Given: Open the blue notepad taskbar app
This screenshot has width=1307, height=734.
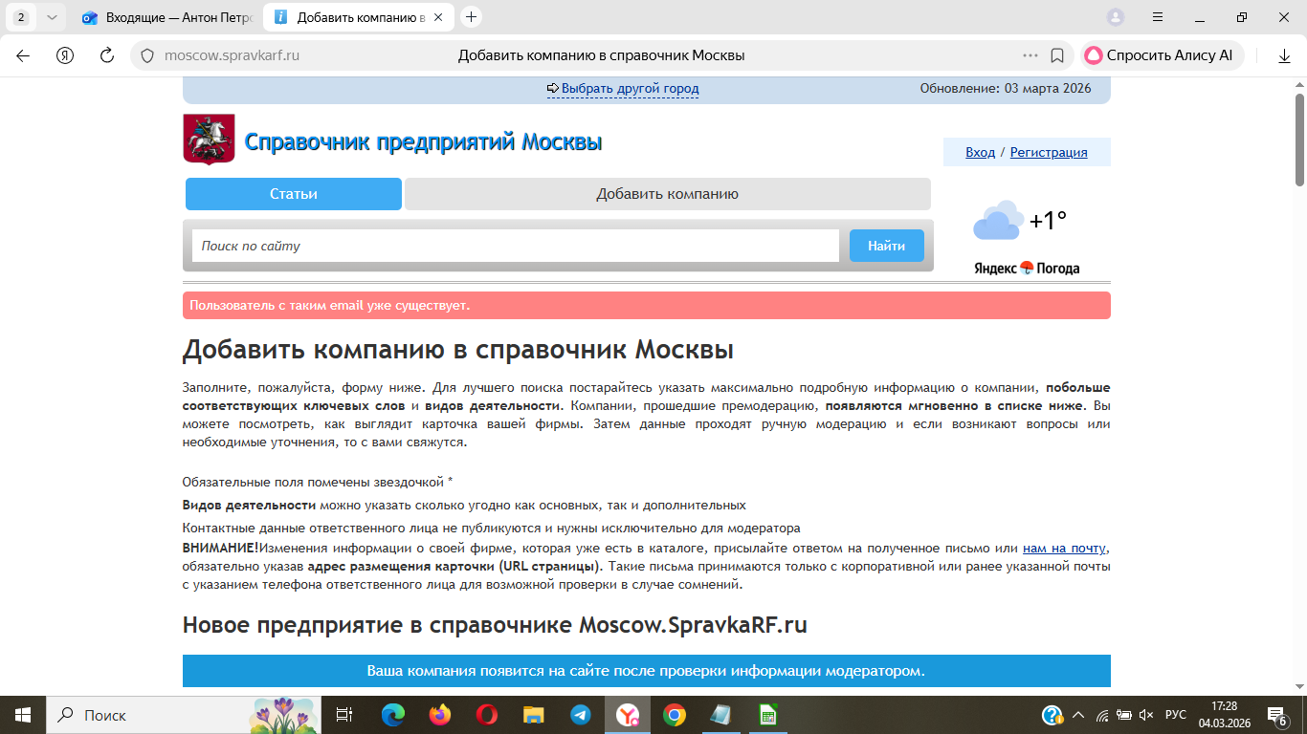Looking at the screenshot, I should pos(720,715).
